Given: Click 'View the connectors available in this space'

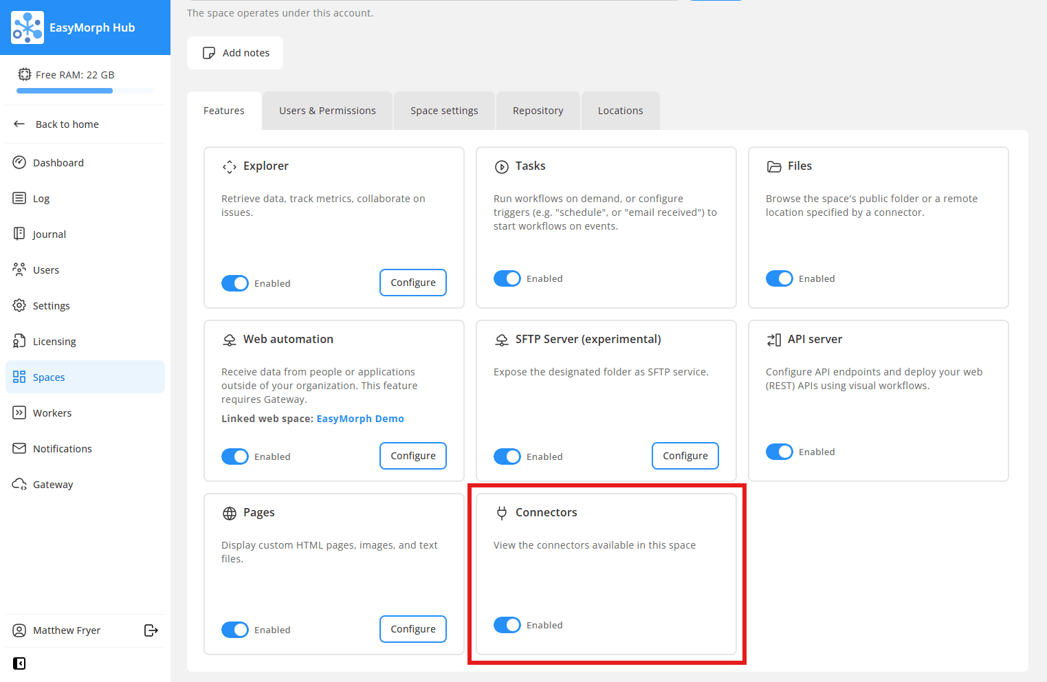Looking at the screenshot, I should coord(595,545).
